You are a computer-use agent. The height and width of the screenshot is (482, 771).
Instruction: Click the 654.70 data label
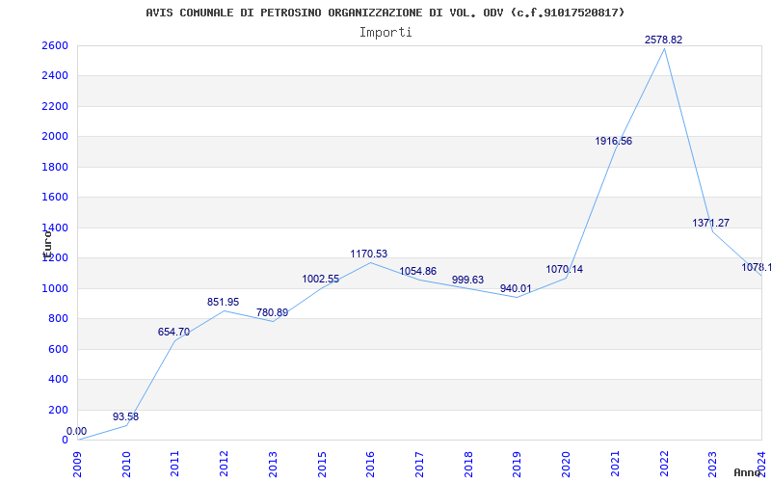pyautogui.click(x=173, y=333)
